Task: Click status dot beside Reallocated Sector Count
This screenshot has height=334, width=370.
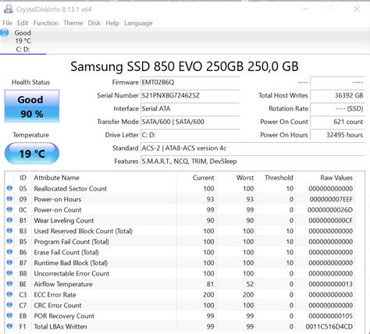Action: point(9,188)
